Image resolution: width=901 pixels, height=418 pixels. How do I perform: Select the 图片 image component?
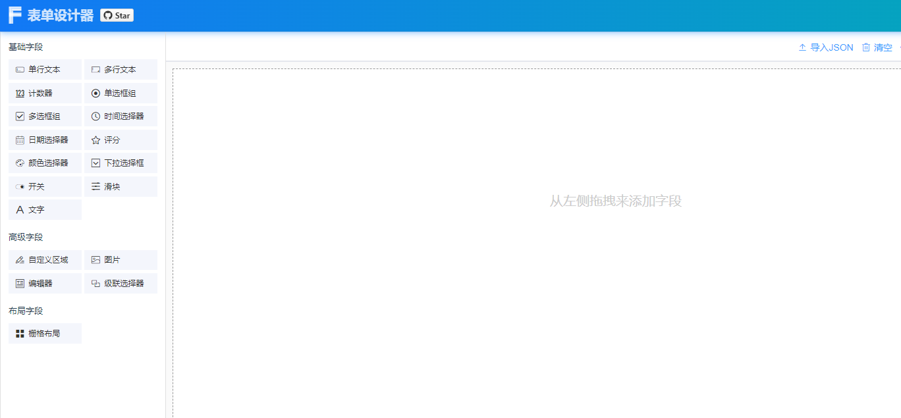[x=121, y=260]
